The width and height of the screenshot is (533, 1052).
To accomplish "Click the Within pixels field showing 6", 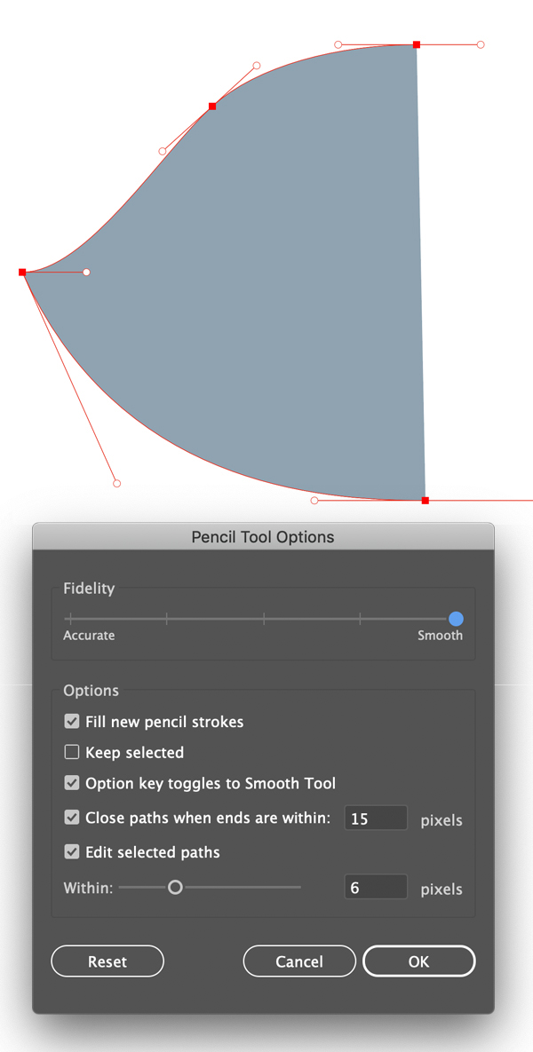I will point(375,887).
